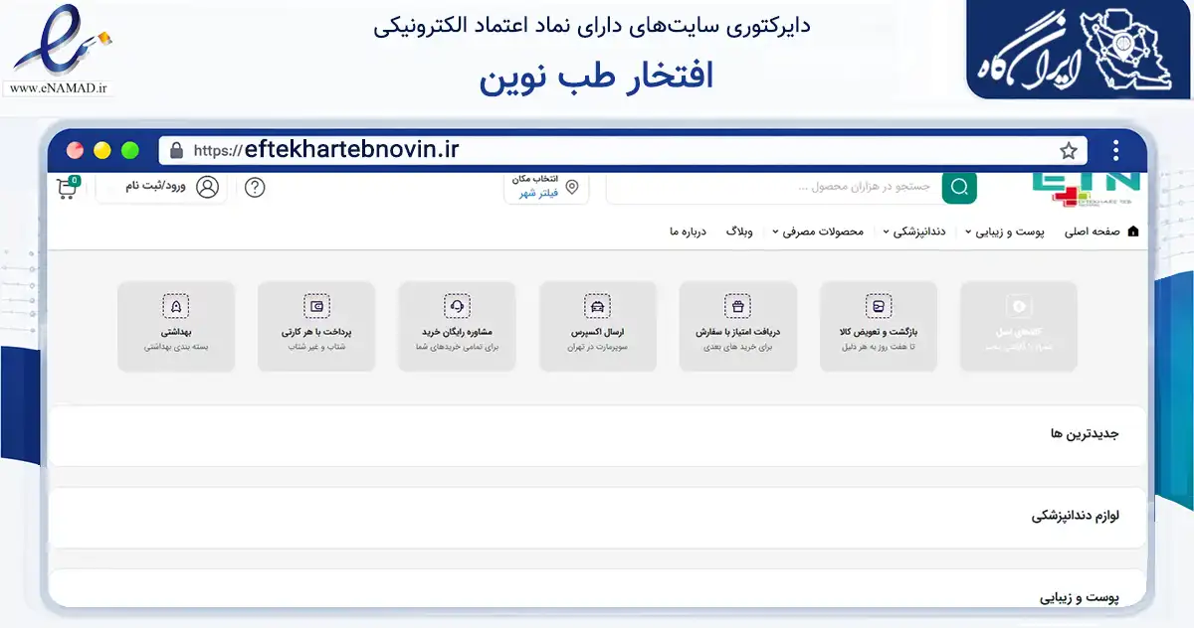This screenshot has height=628, width=1194.
Task: Open the صفحه اصلی menu item
Action: tap(1093, 232)
